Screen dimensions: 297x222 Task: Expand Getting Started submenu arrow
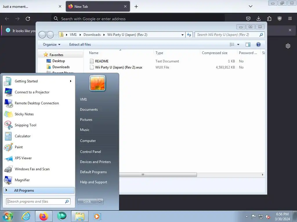pos(71,81)
